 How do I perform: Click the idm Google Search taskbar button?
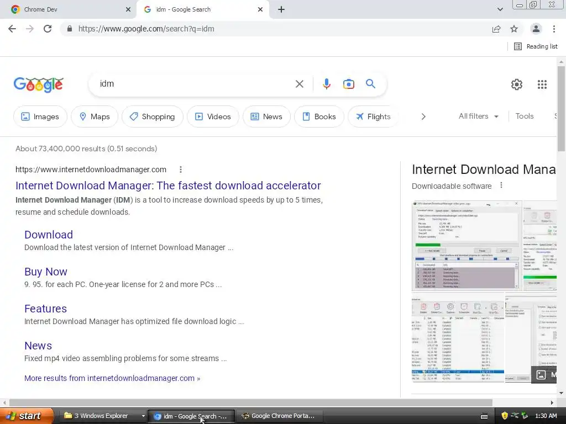click(191, 416)
